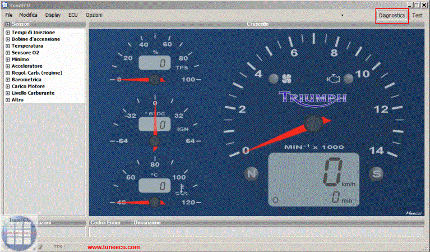Open the Opzioni menu
The image size is (430, 252).
coord(94,15)
